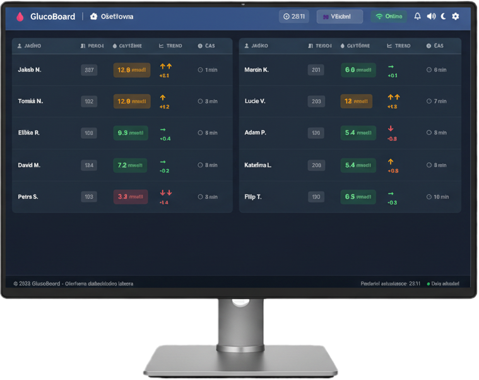479x380 pixels.
Task: Click the green Online status badge
Action: (389, 16)
